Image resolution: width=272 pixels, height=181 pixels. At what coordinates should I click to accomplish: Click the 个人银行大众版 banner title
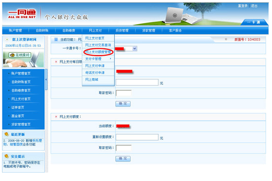(x=66, y=17)
